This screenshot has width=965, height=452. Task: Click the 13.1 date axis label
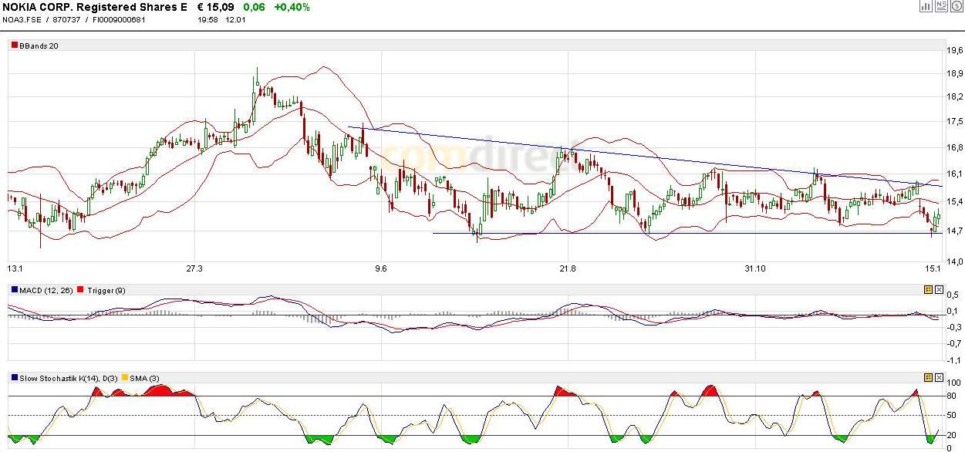(x=15, y=268)
